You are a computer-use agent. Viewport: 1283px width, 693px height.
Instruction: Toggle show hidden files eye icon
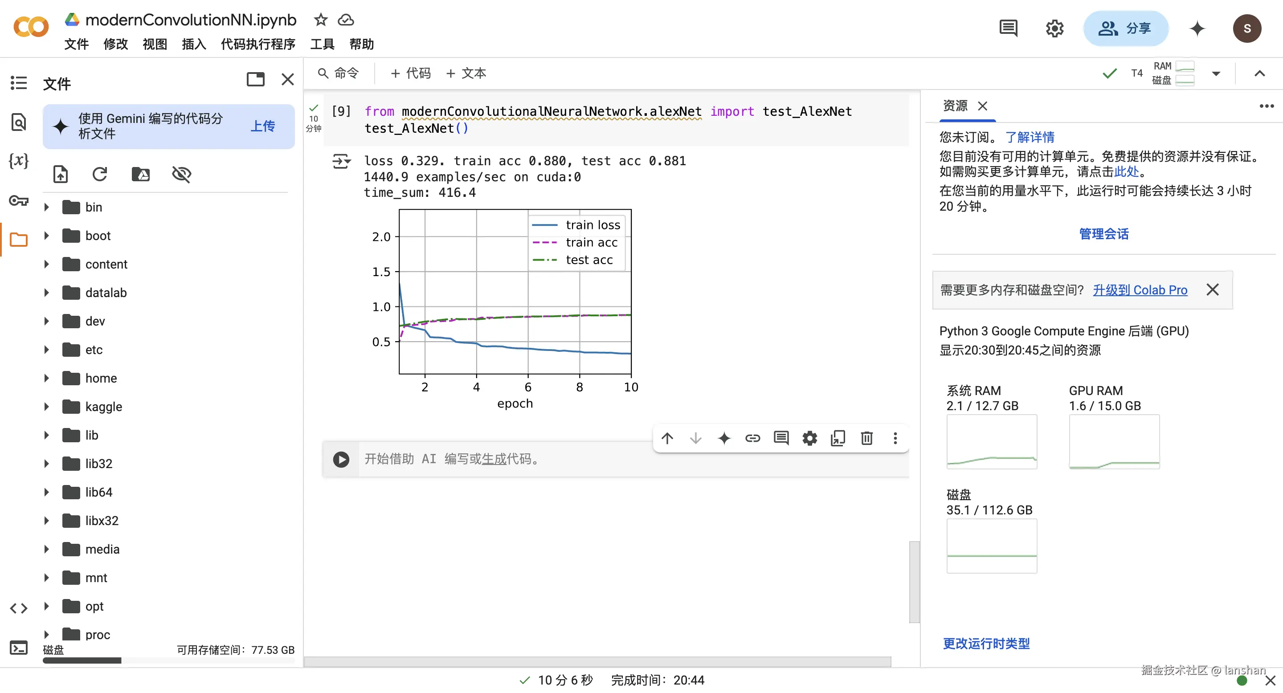point(181,174)
